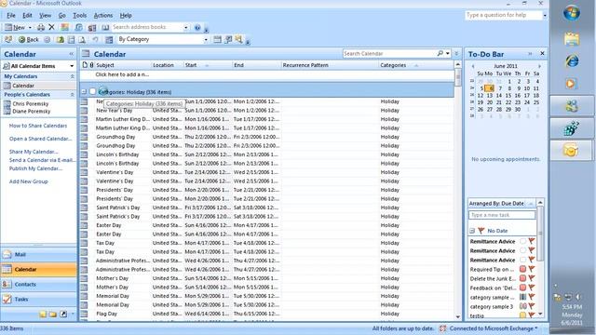Click red category box of Required Tip task
Image resolution: width=596 pixels, height=335 pixels.
point(523,269)
